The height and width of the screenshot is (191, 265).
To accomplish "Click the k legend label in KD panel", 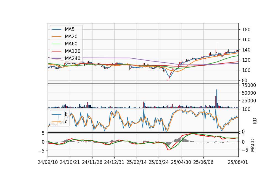I will (66, 114).
